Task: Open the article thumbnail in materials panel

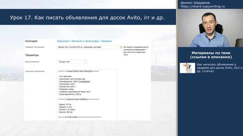Action: click(x=187, y=68)
